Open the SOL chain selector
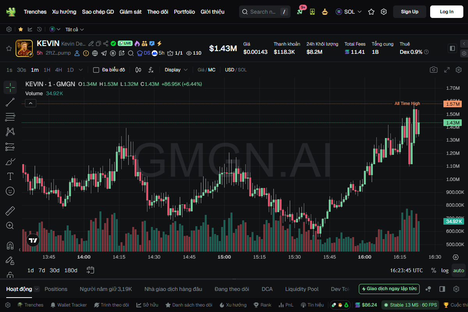Image resolution: width=468 pixels, height=312 pixels. 349,12
